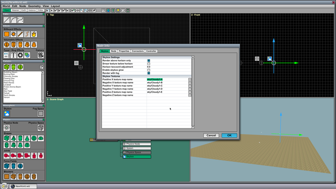Enable Smear texture below horizon
Screen dimensions: 336x189
tap(149, 64)
